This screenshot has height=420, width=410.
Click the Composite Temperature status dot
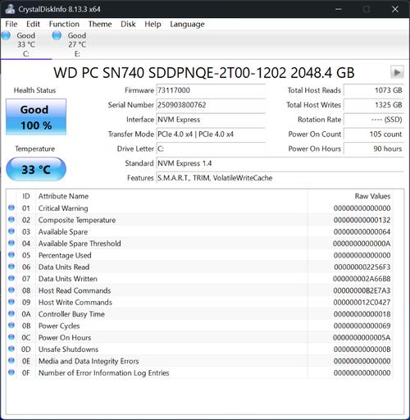click(x=11, y=220)
